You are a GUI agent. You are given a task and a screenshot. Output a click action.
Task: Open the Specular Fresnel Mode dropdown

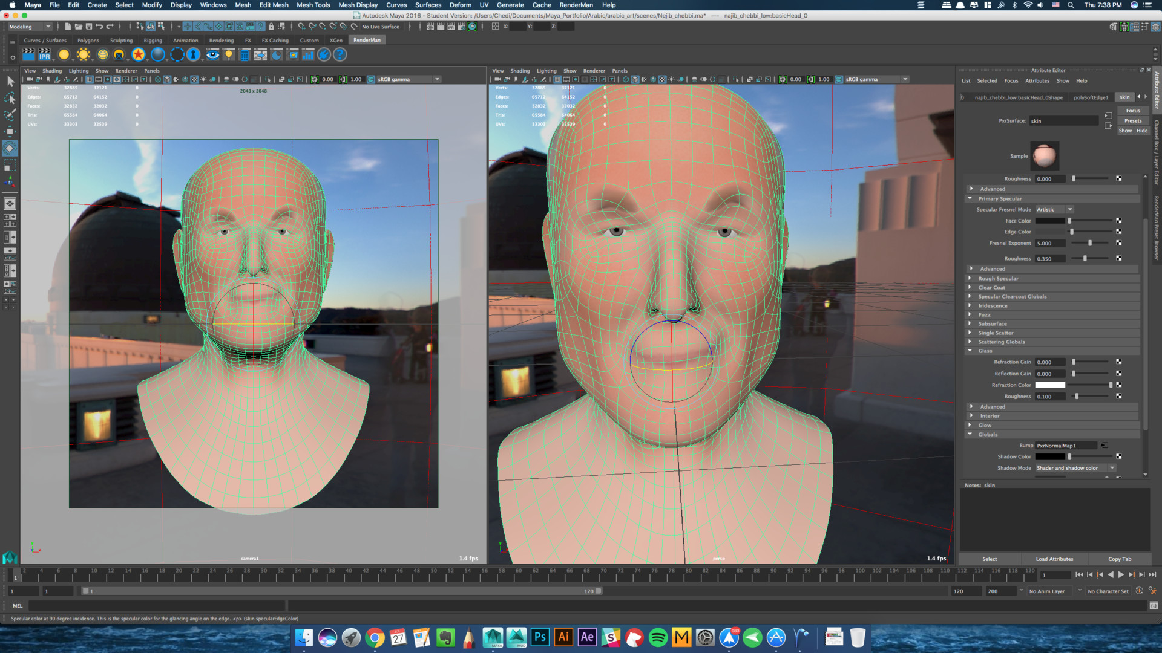point(1054,210)
